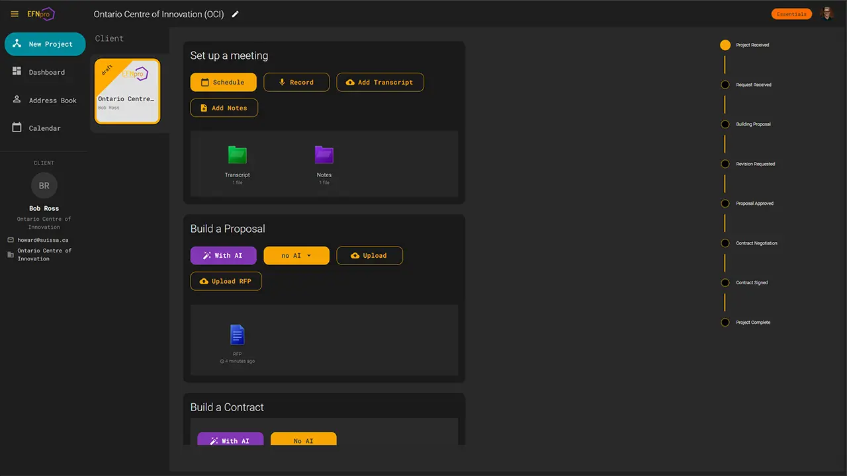Click the howard@suissa.ca email link

[42, 240]
